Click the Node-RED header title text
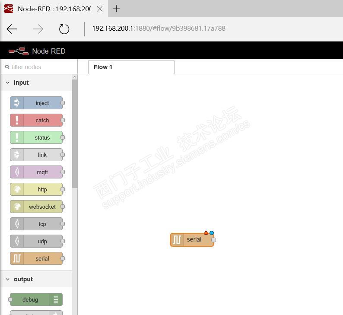This screenshot has width=343, height=315. point(48,51)
